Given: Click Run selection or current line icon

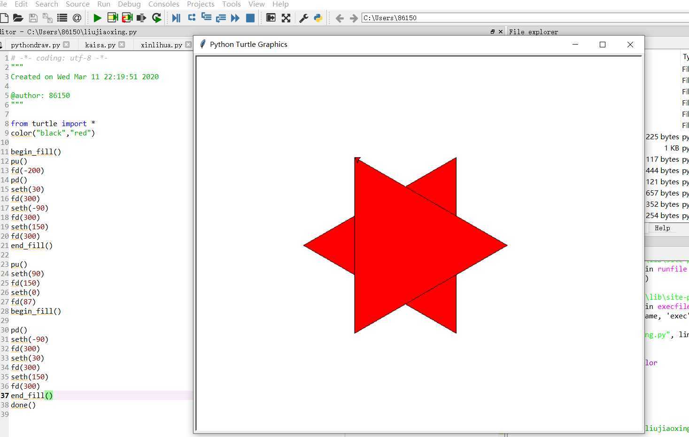Looking at the screenshot, I should click(x=141, y=18).
